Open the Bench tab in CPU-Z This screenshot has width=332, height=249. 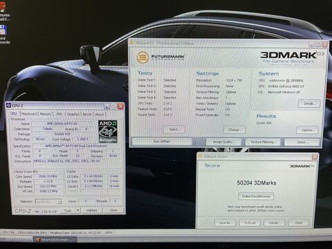pos(87,114)
